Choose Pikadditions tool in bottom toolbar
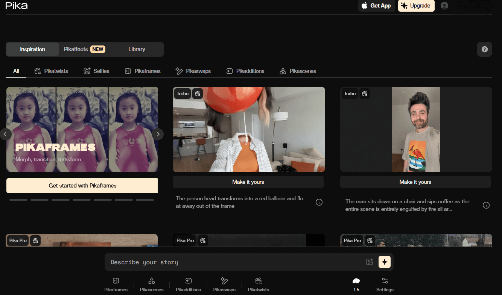 [188, 284]
